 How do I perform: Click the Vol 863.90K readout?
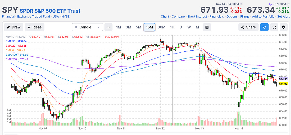(x=93, y=37)
